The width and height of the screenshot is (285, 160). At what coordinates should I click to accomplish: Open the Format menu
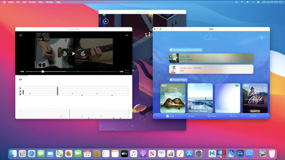click(32, 2)
